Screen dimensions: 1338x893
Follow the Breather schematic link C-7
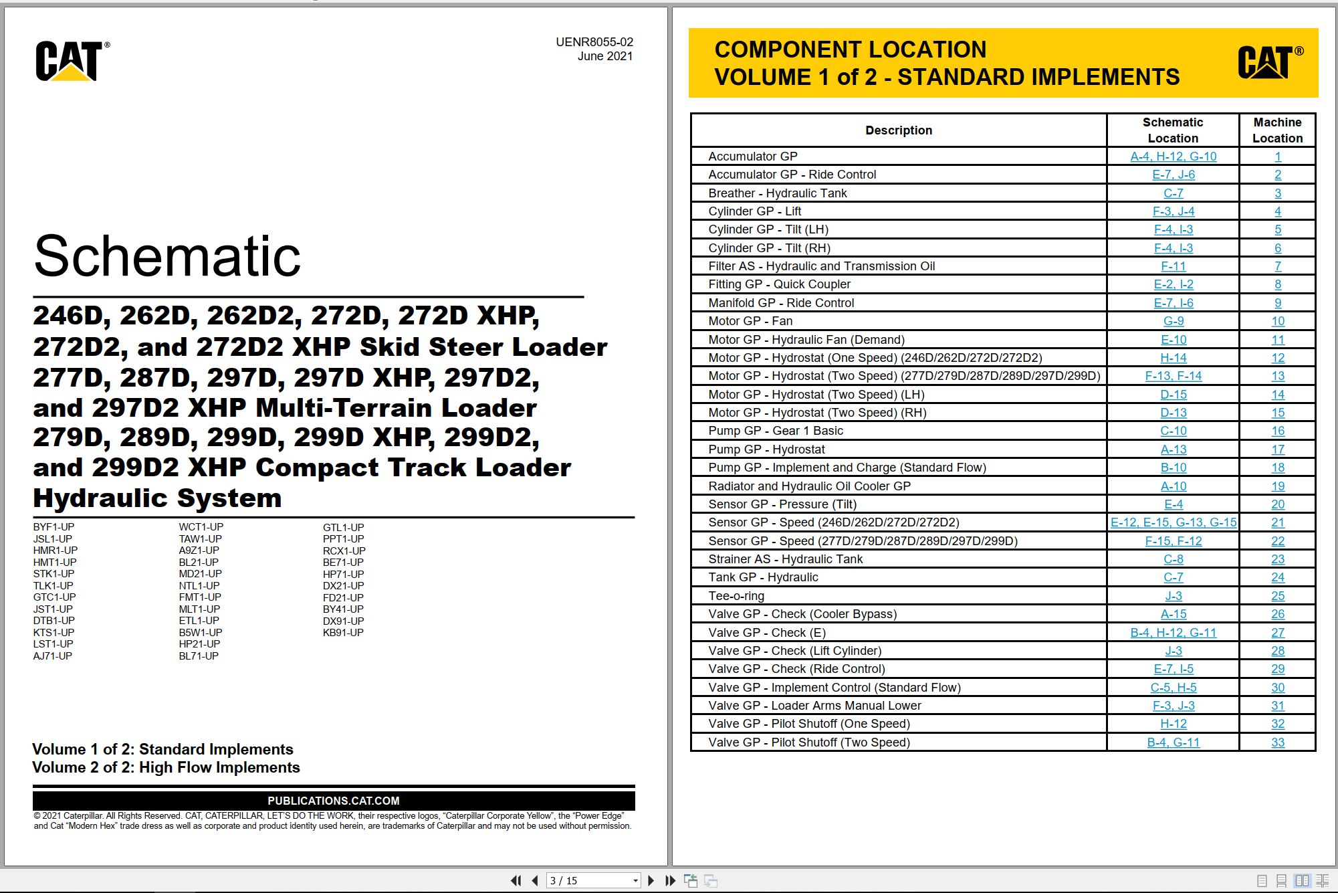(1173, 193)
